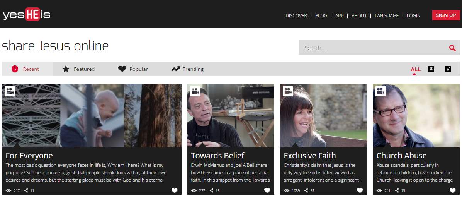Click views eye icon on Towards Belief card

tap(194, 190)
